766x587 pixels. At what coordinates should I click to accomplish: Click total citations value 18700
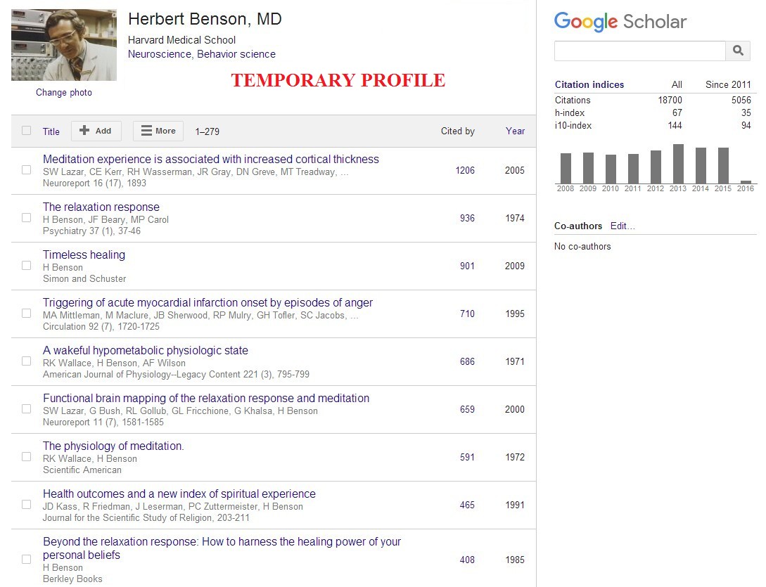(x=670, y=100)
